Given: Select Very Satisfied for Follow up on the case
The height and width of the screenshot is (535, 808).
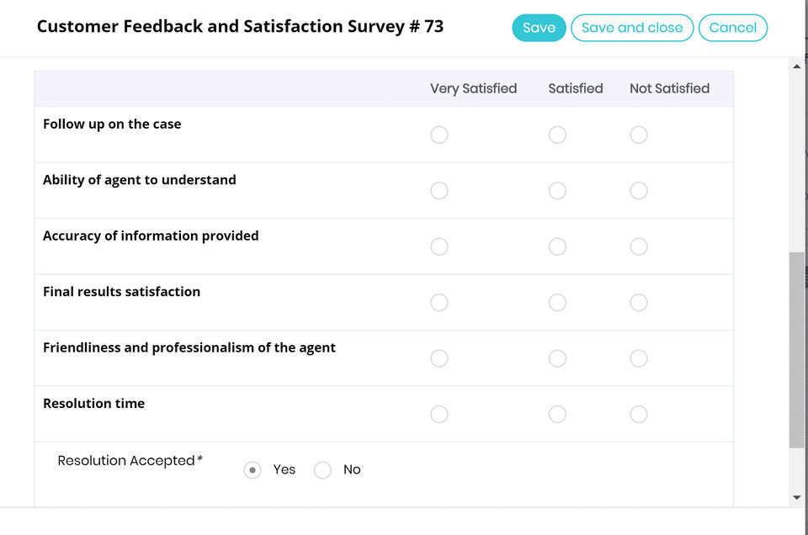Looking at the screenshot, I should pos(439,135).
